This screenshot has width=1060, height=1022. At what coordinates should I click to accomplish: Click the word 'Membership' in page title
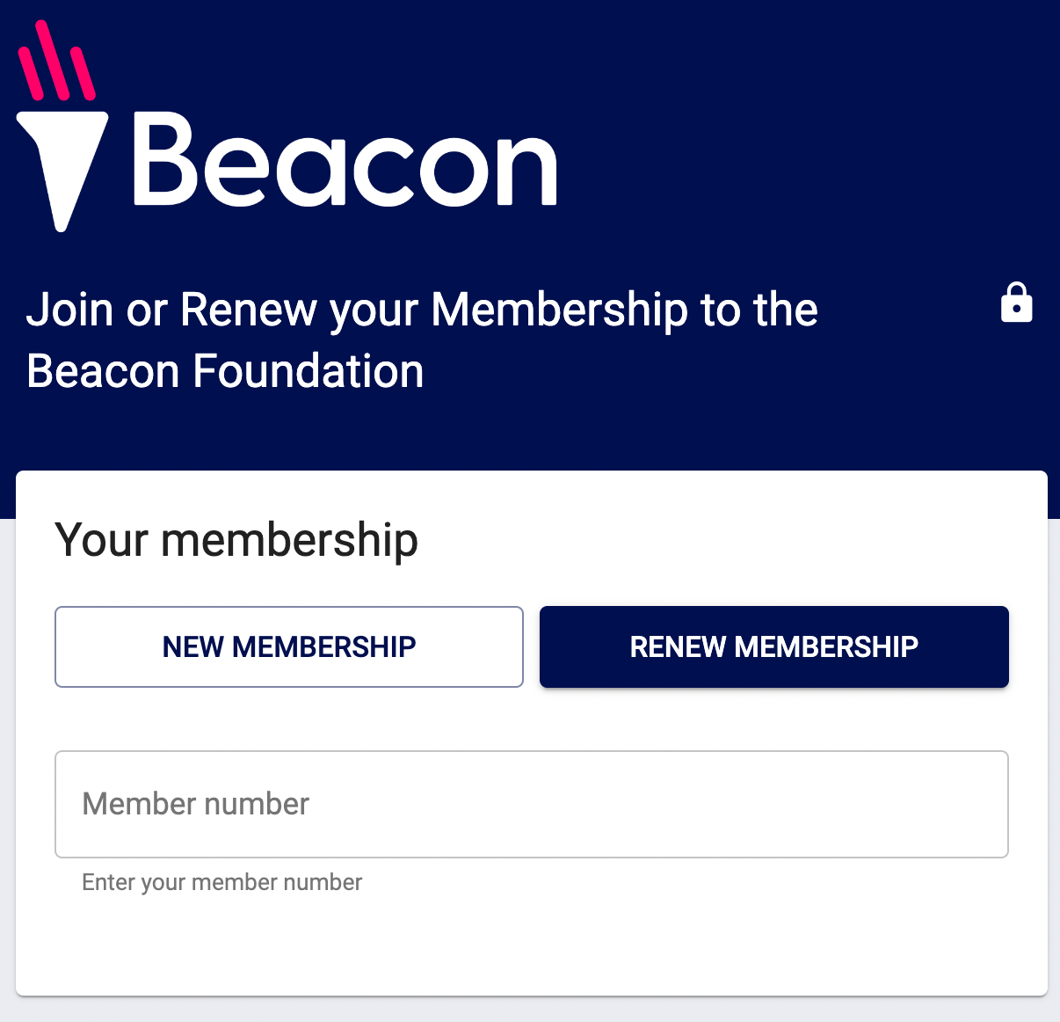[x=559, y=310]
